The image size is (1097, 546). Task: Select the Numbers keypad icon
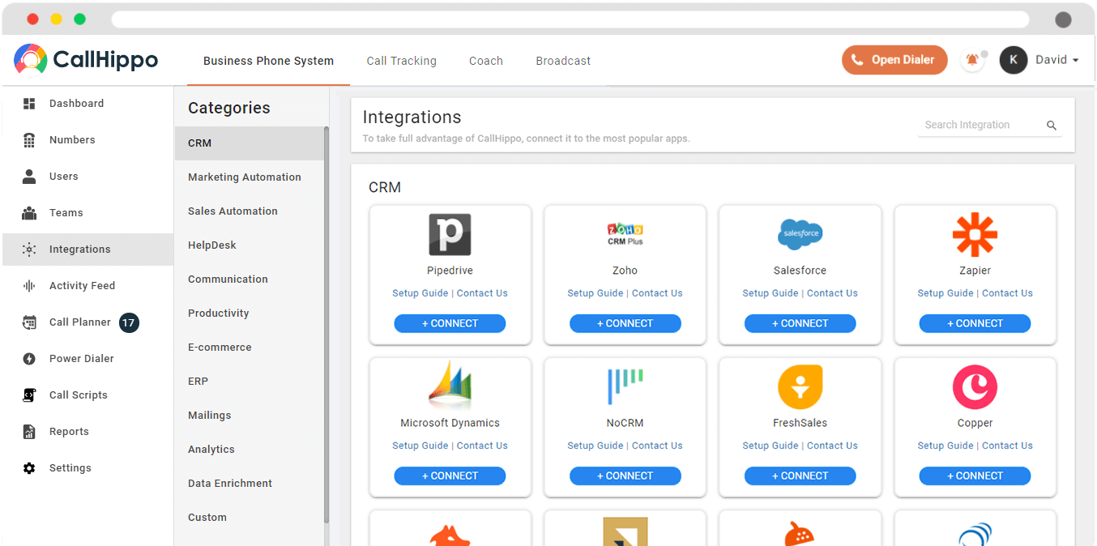[29, 140]
